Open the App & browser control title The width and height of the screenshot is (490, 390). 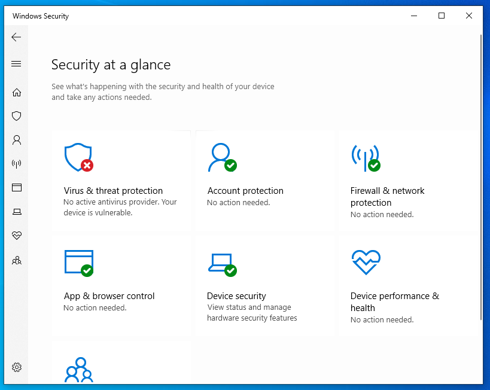coord(109,296)
